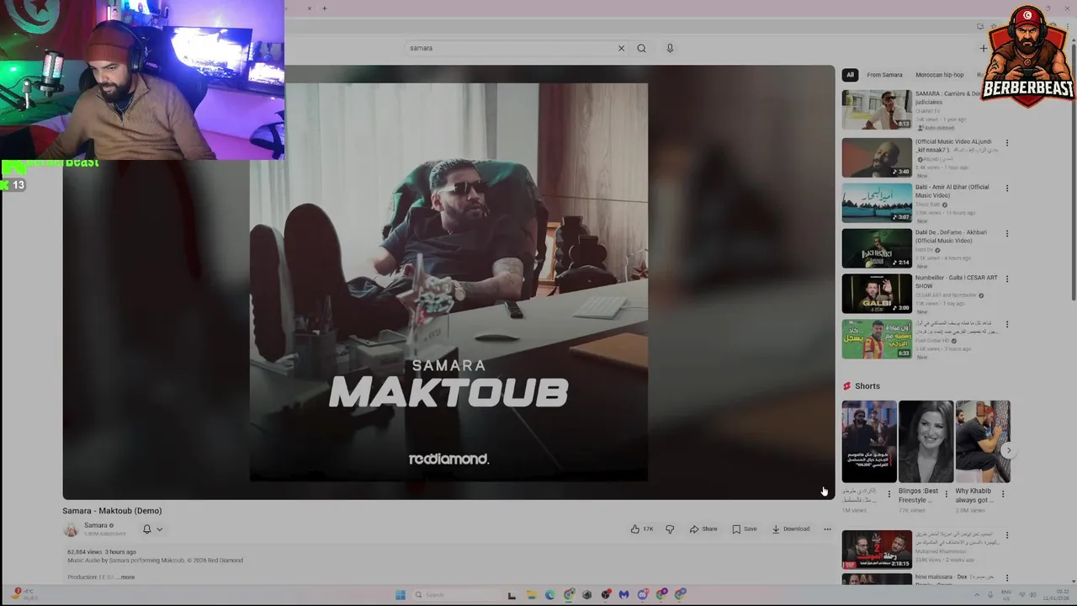Open options menu for Foot Global HD video

tap(1006, 325)
